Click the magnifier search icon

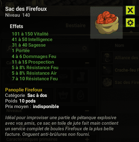click(10, 48)
